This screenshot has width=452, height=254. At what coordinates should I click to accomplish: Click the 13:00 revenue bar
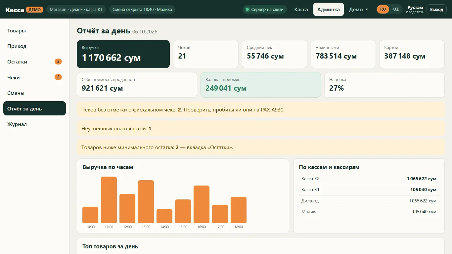click(146, 201)
